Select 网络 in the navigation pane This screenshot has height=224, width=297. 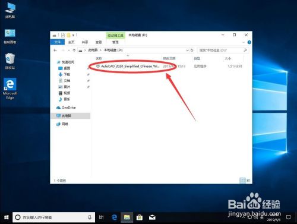coord(62,124)
